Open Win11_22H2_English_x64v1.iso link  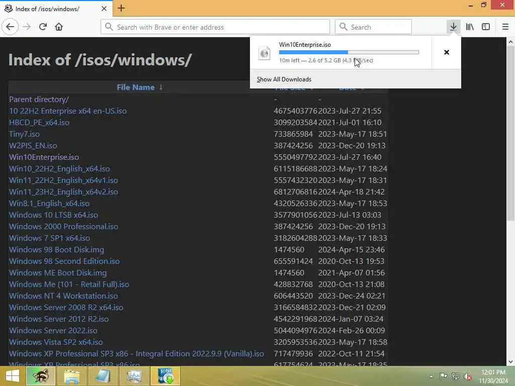(x=63, y=180)
